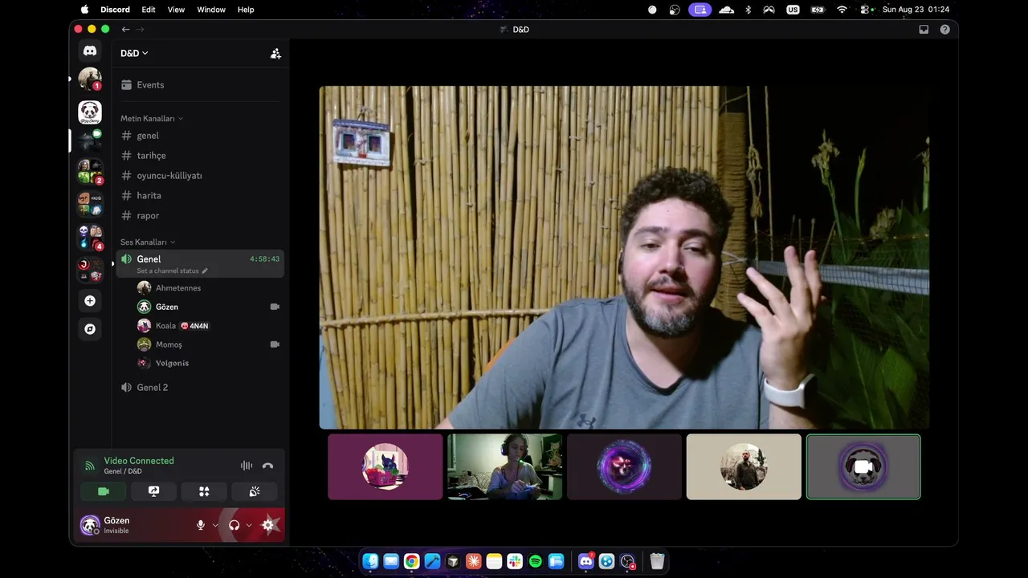The width and height of the screenshot is (1028, 578).
Task: Open the Window menu
Action: pyautogui.click(x=211, y=10)
